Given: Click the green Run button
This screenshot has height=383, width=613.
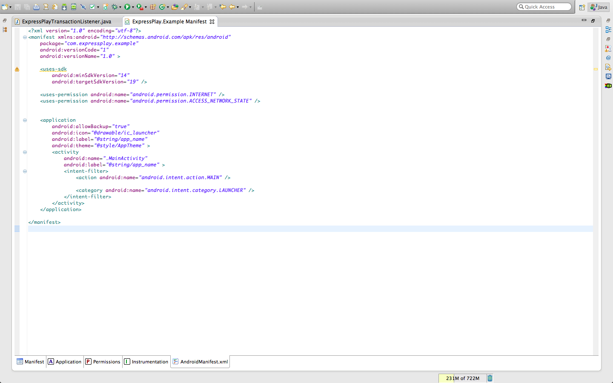Looking at the screenshot, I should pos(127,7).
